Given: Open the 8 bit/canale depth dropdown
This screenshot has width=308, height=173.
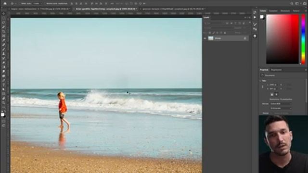Looking at the screenshot, I should point(281,108).
